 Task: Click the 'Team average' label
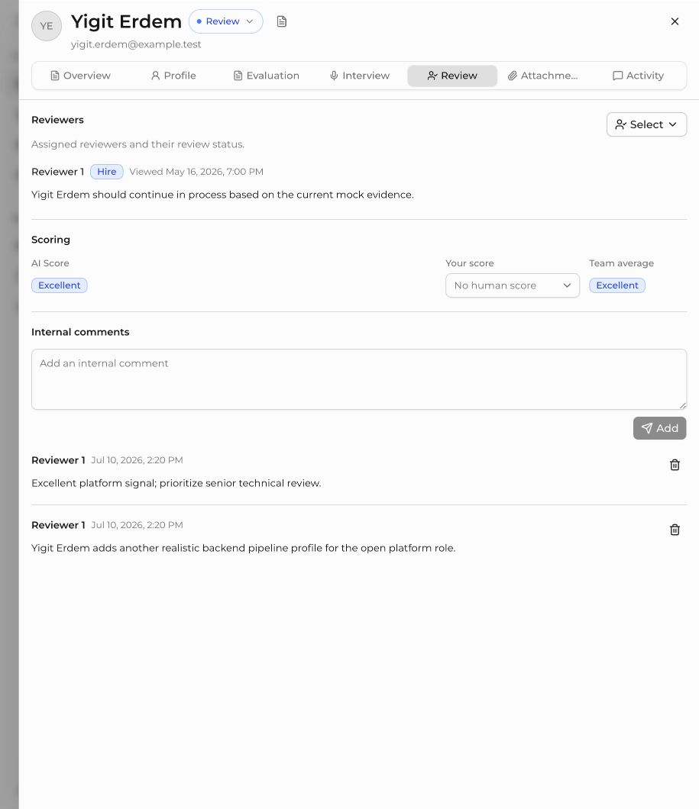[622, 263]
